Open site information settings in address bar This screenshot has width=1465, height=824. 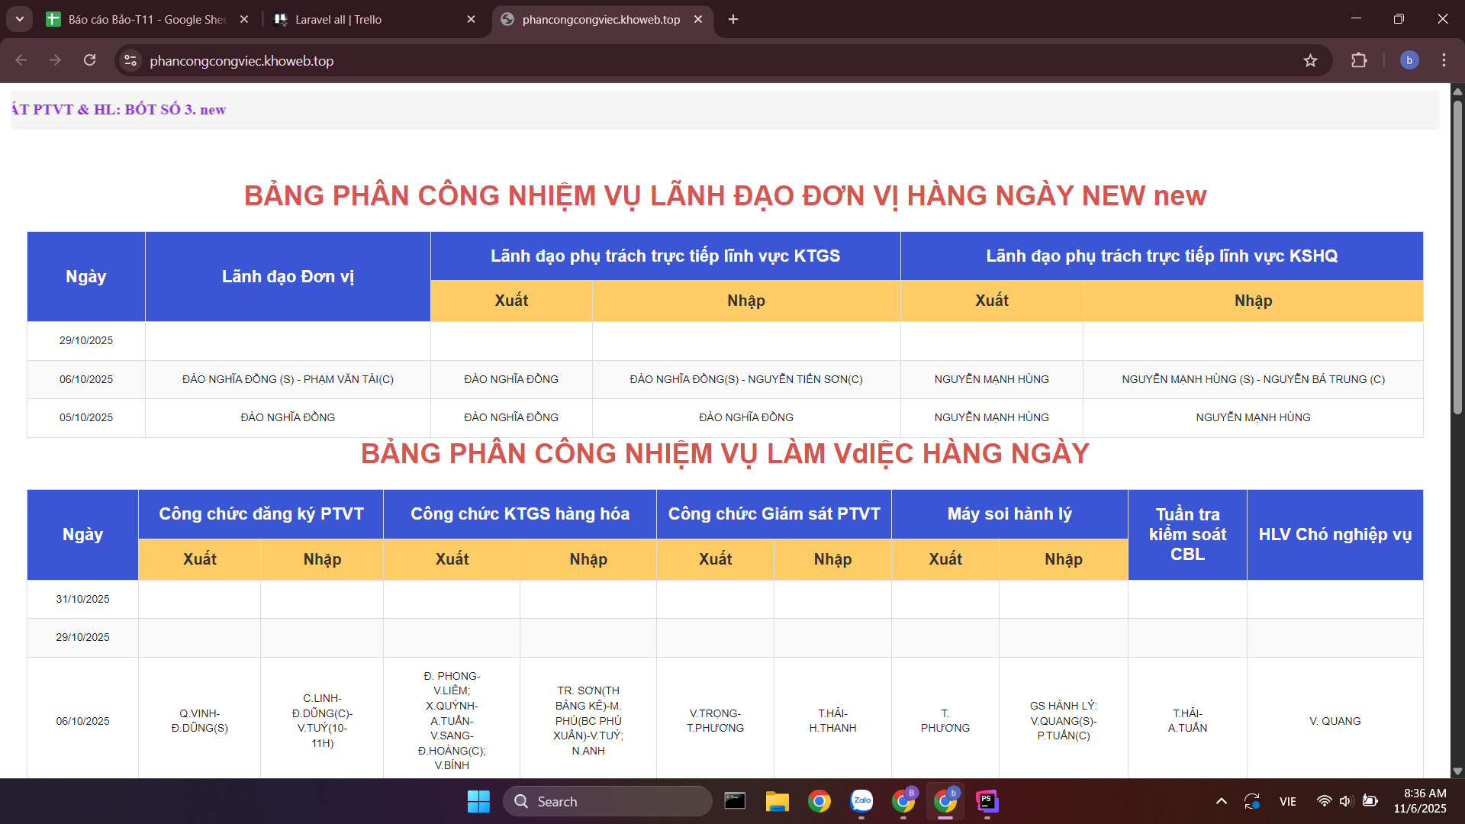point(130,60)
